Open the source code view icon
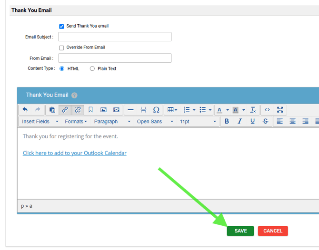This screenshot has width=319, height=250. point(267,110)
